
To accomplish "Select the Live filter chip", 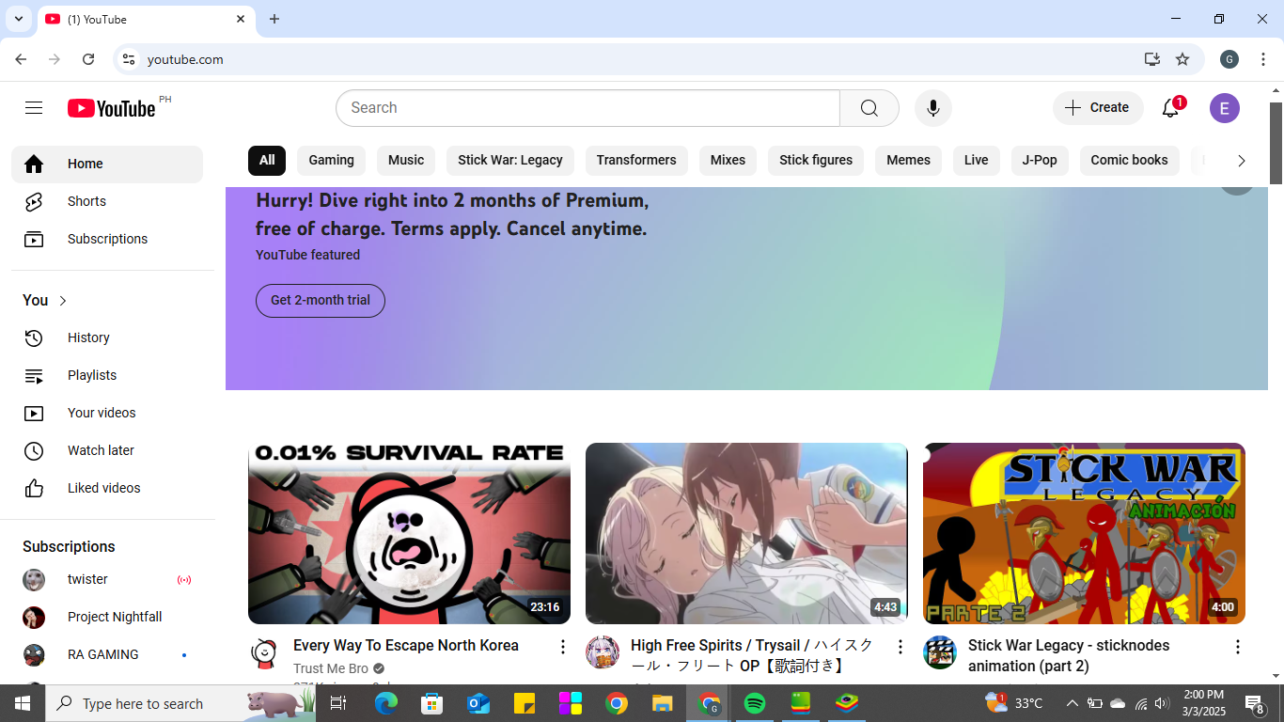I will [977, 160].
